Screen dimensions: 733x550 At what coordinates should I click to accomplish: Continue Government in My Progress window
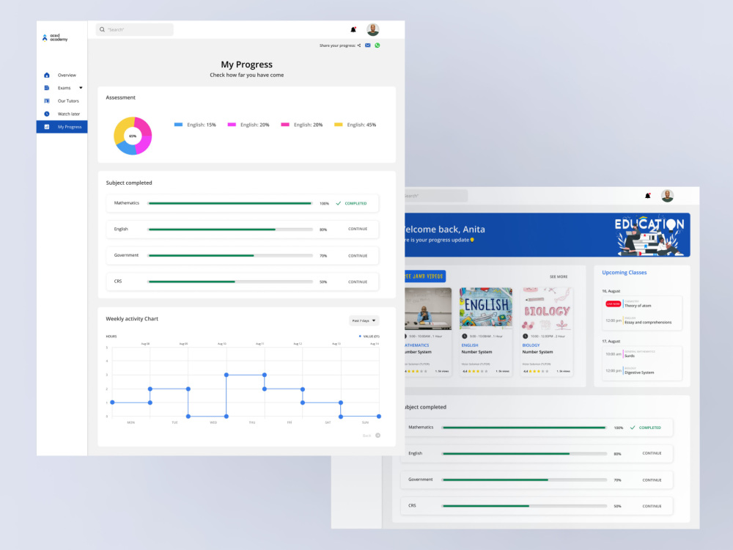click(x=358, y=256)
